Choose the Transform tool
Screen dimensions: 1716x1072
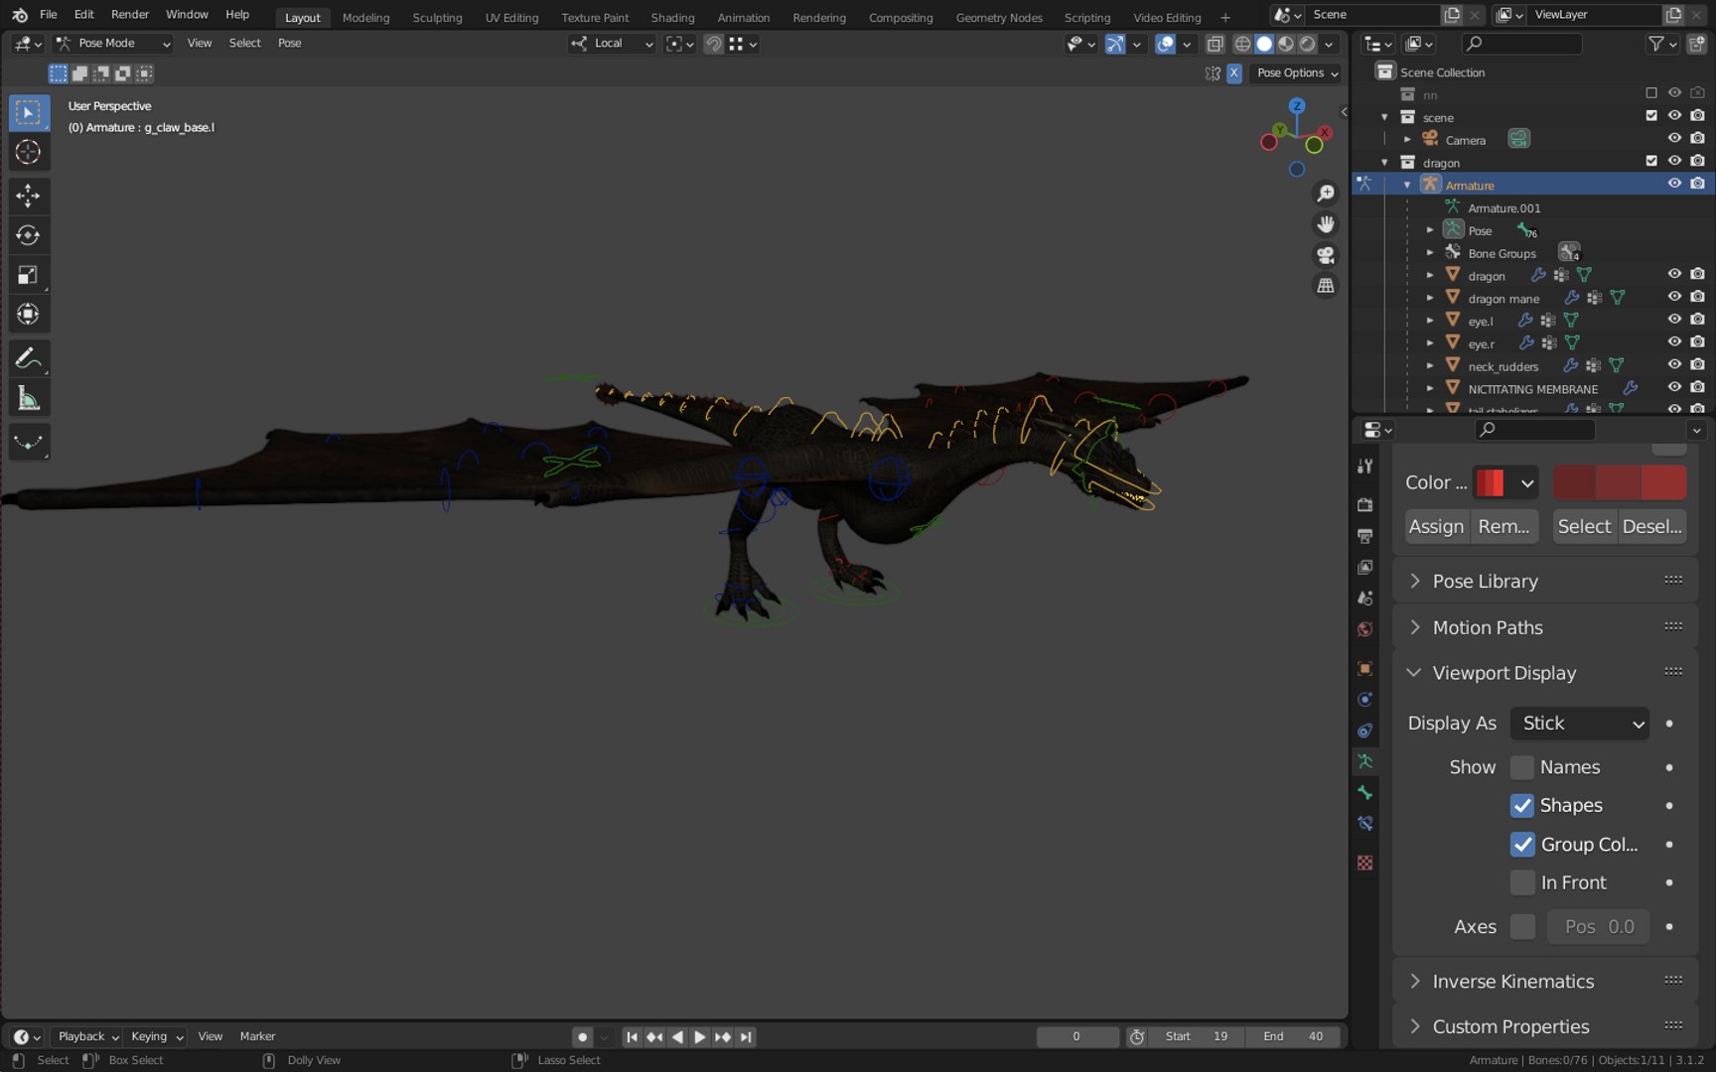coord(29,315)
